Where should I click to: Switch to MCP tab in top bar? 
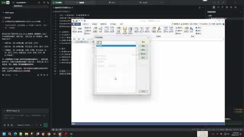[112, 3]
